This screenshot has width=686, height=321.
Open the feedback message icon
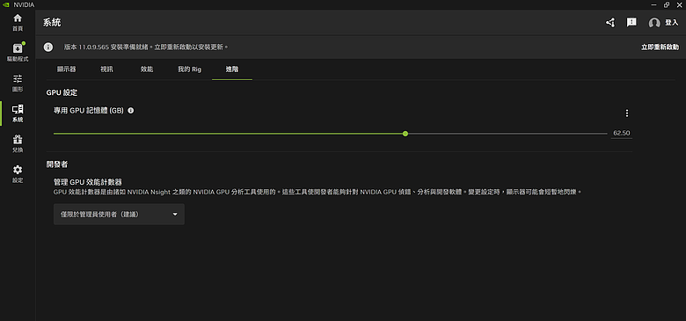631,22
